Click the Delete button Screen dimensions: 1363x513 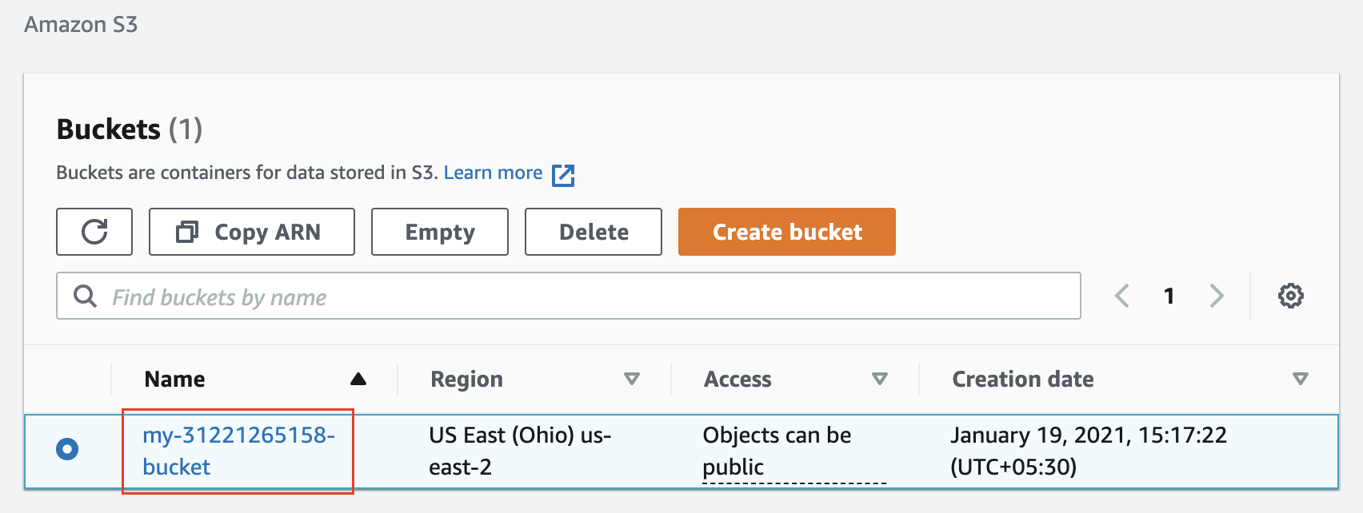(594, 232)
